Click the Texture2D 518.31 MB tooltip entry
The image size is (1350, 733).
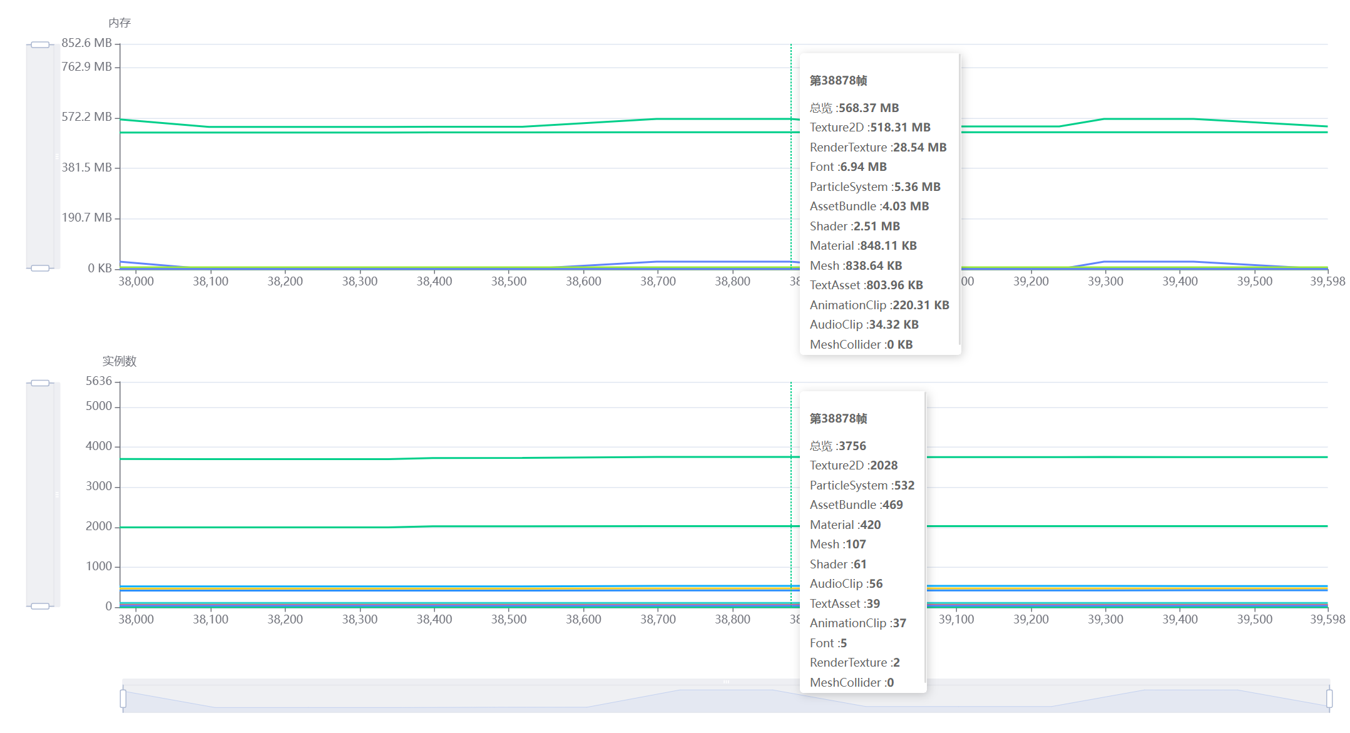[x=870, y=128]
